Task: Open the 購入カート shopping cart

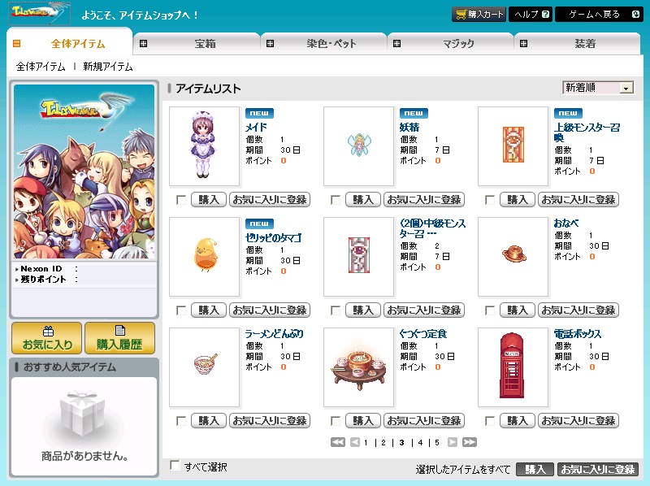Action: click(x=479, y=15)
